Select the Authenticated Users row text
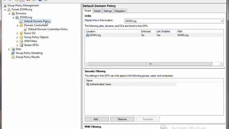The height and width of the screenshot is (129, 229). click(x=100, y=84)
